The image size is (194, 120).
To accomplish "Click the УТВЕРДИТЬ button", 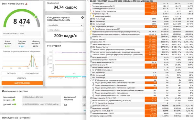I will [22, 78].
